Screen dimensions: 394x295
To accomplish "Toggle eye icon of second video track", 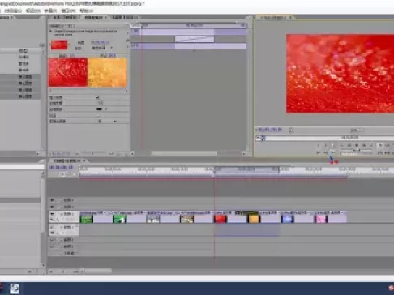I will click(52, 207).
